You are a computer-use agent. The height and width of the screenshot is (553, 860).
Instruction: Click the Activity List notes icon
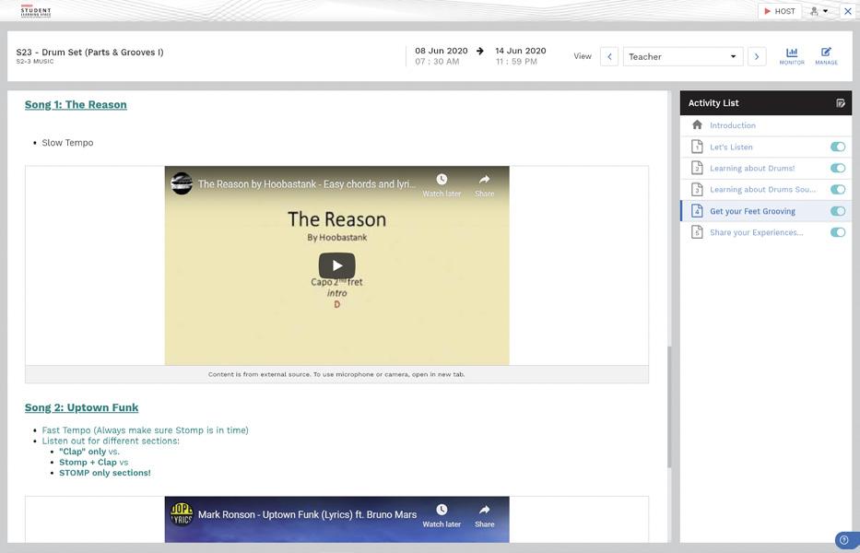pos(841,103)
